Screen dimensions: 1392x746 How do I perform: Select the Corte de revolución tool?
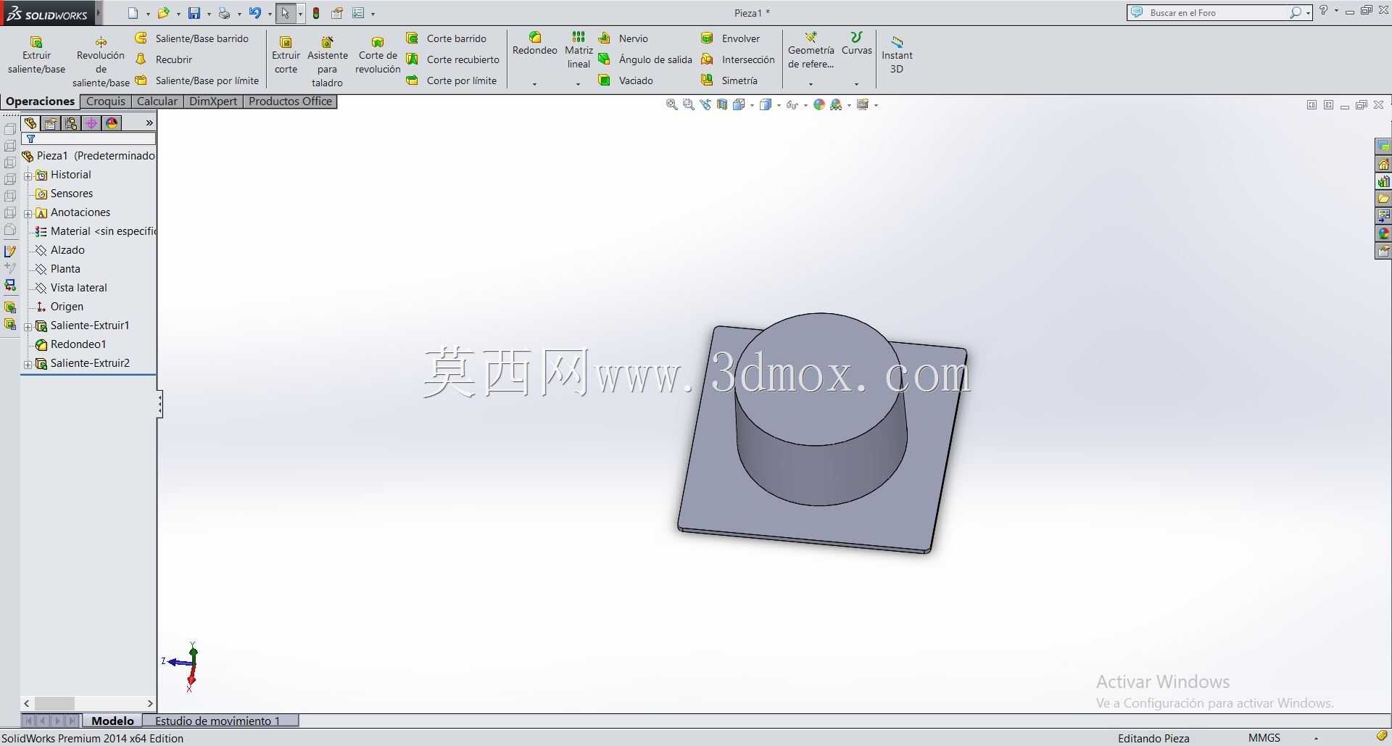(x=378, y=55)
